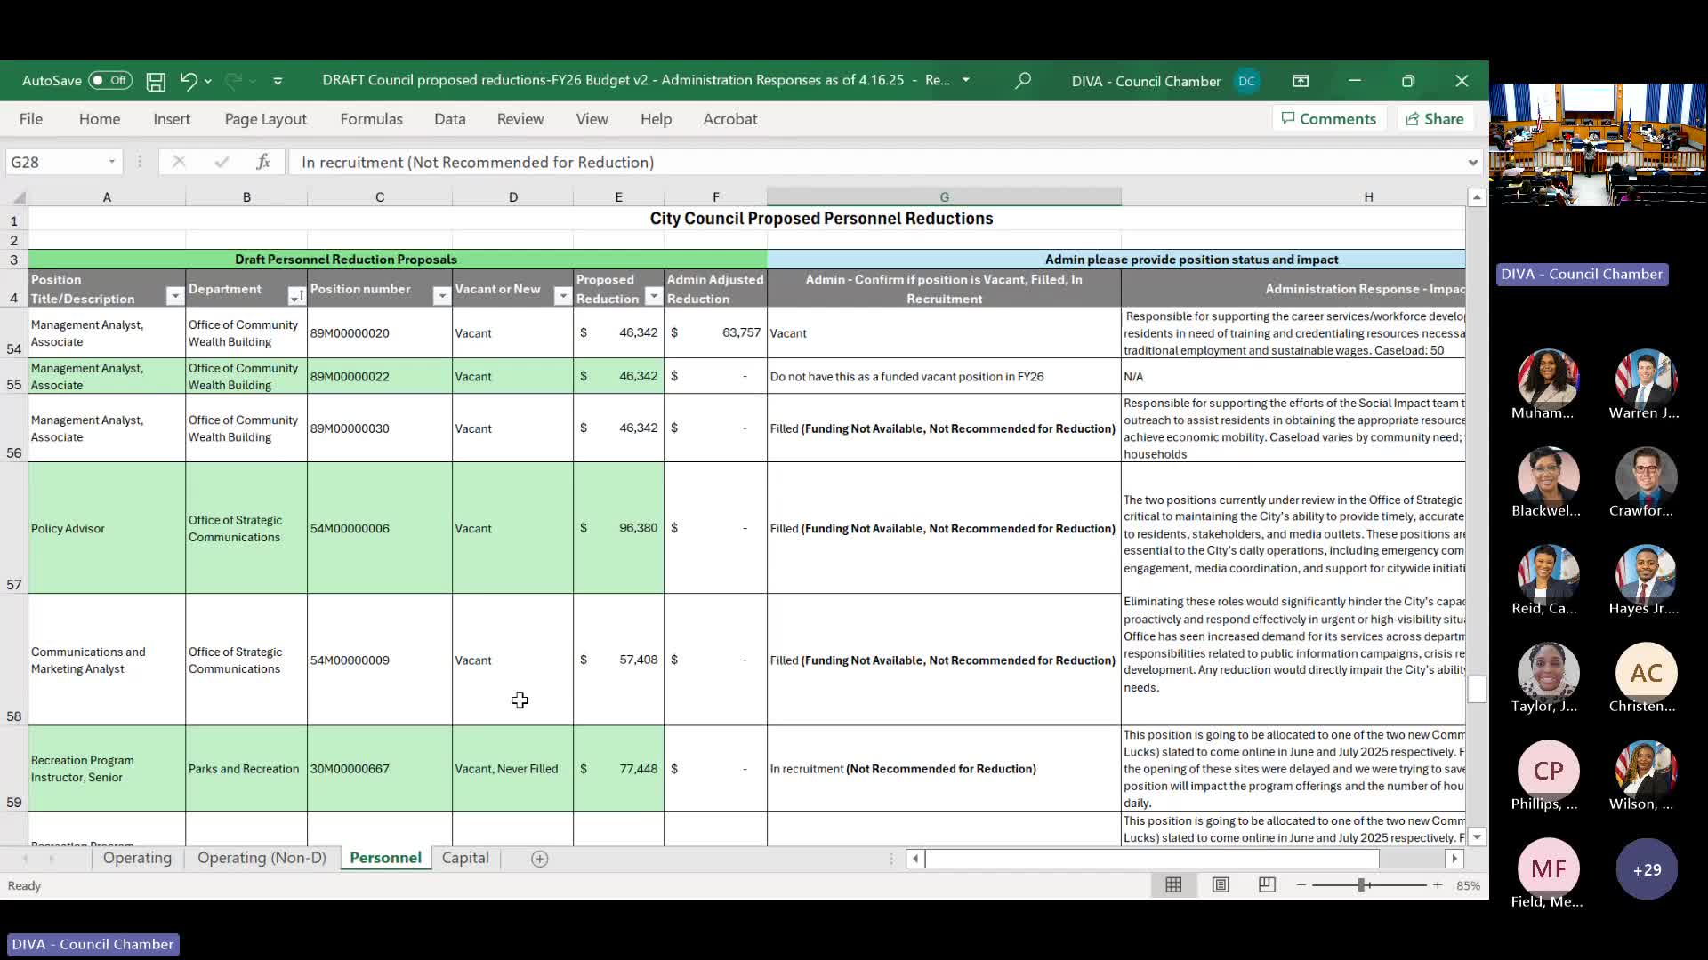Click the New Sheet plus icon
The height and width of the screenshot is (960, 1708).
pyautogui.click(x=540, y=859)
